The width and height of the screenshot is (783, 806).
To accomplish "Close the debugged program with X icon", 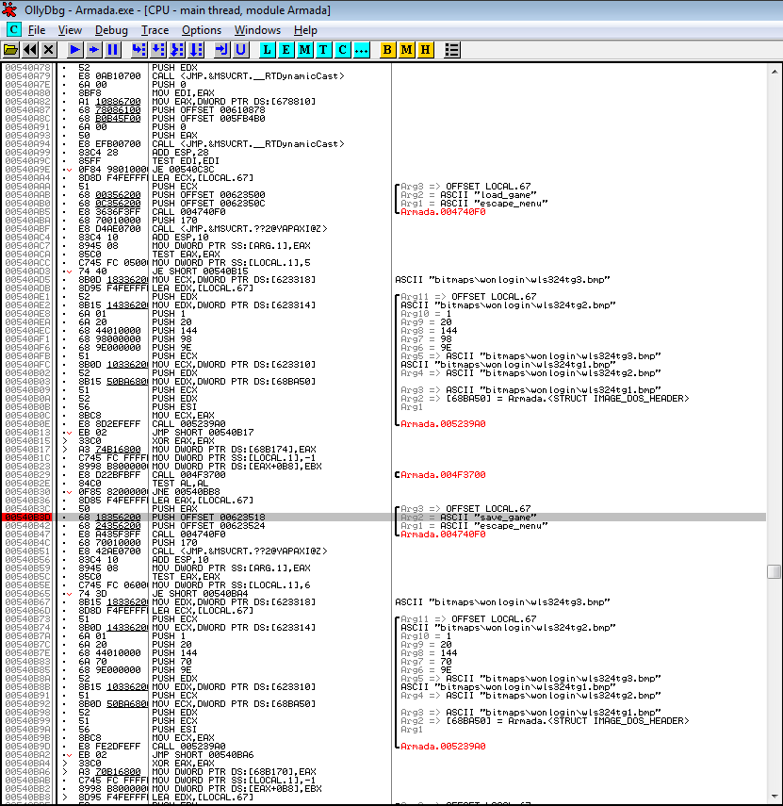I will [49, 50].
